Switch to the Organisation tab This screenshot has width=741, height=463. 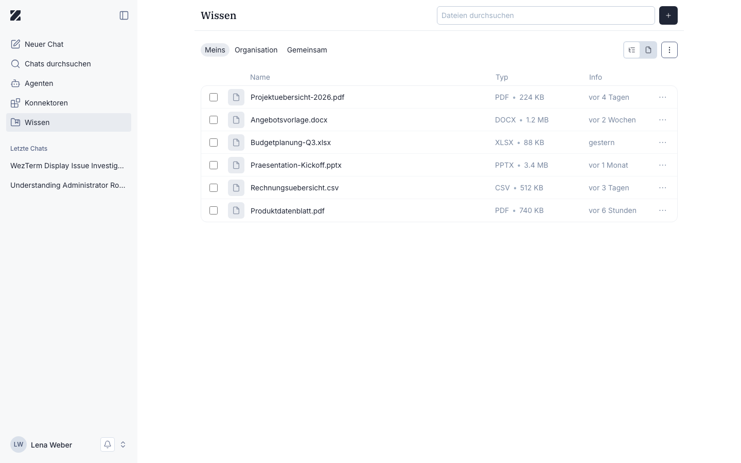pos(256,50)
